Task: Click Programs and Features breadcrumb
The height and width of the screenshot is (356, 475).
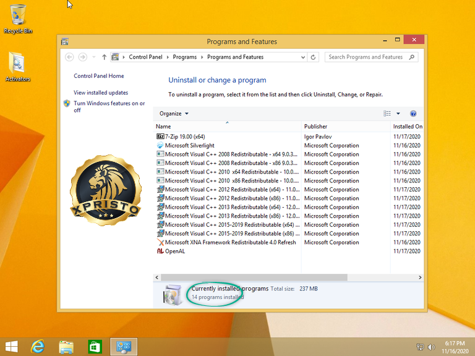Action: click(x=236, y=57)
